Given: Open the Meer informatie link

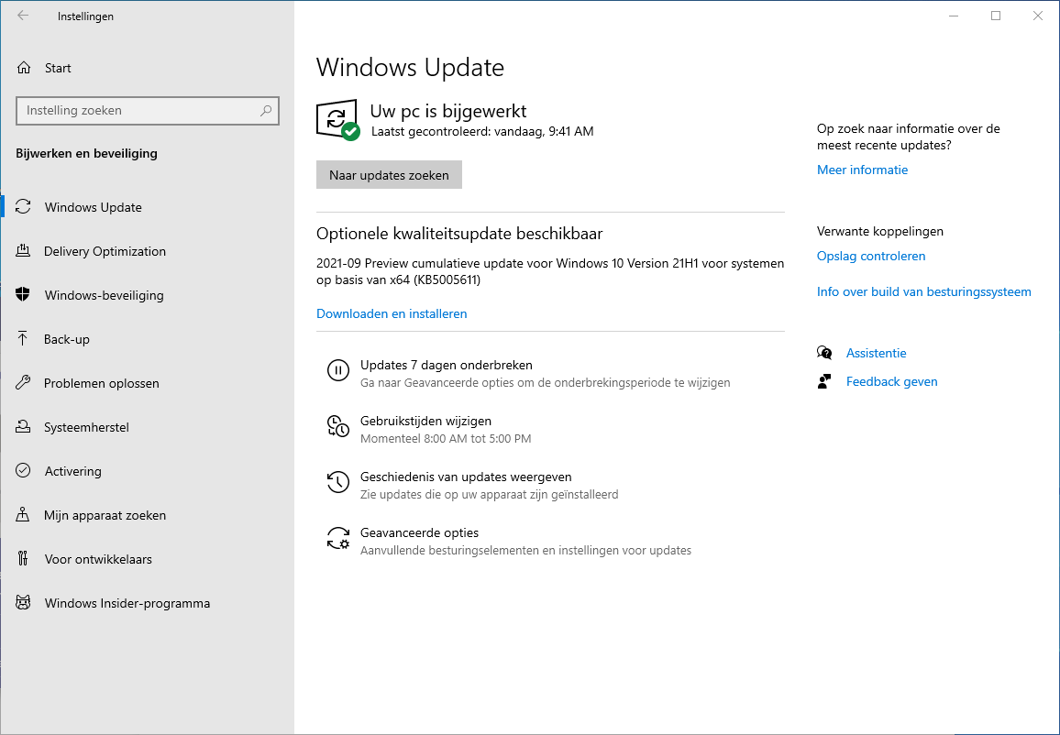Looking at the screenshot, I should click(x=862, y=170).
